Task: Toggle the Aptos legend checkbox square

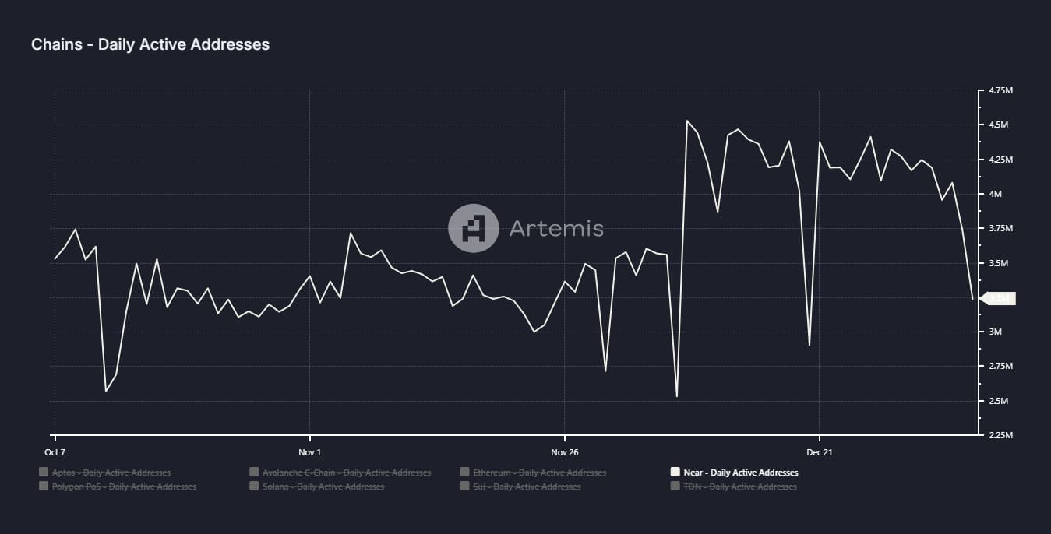Action: (44, 473)
